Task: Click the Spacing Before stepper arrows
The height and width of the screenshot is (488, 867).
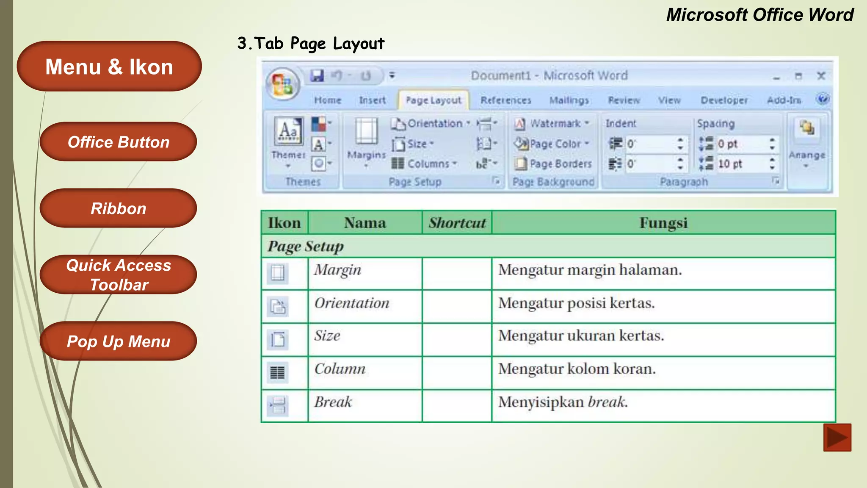Action: click(772, 144)
